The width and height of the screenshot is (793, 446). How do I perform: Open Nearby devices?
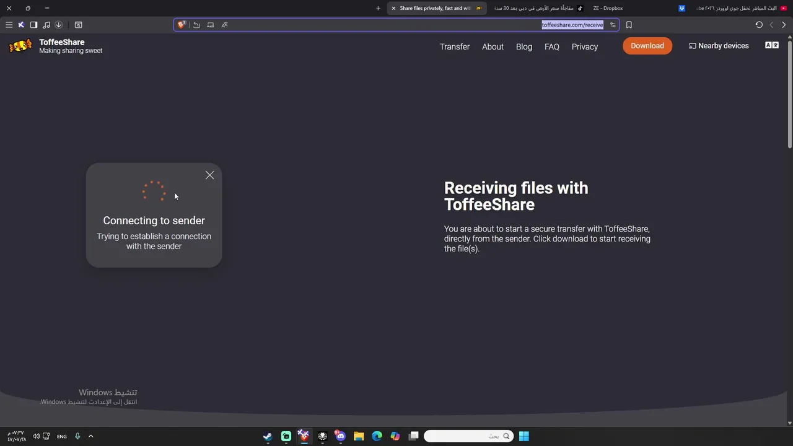coord(719,46)
